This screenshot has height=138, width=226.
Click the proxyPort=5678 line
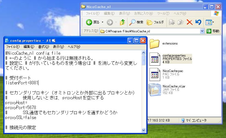(x=21, y=107)
